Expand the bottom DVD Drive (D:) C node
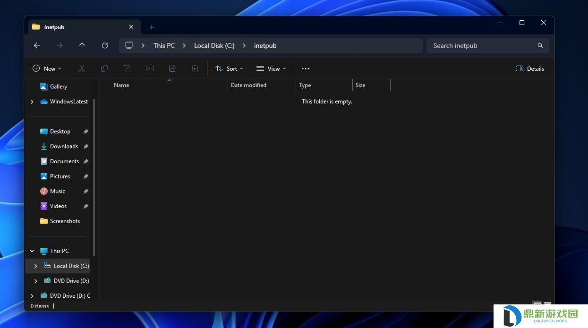This screenshot has width=588, height=328. tap(32, 296)
